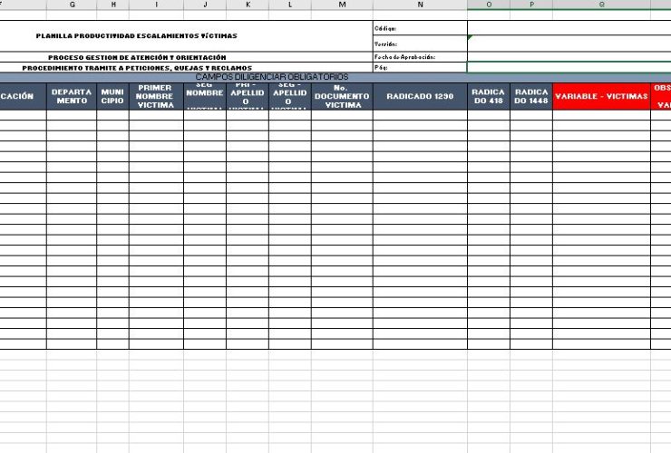Click RADICADO 418 heading
Screen dimensions: 671x453
[x=489, y=97]
